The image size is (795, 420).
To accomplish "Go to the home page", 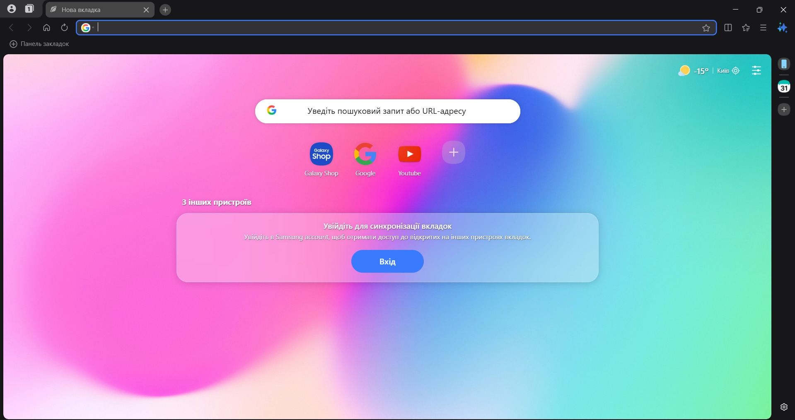I will tap(46, 28).
